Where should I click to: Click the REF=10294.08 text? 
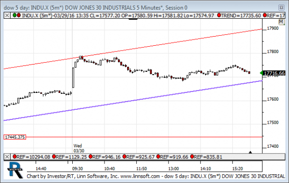[33, 157]
